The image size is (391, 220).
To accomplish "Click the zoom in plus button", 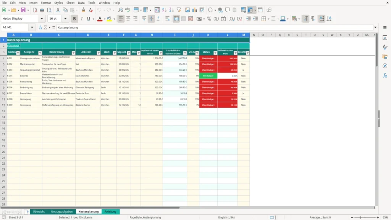I will 378,217.
